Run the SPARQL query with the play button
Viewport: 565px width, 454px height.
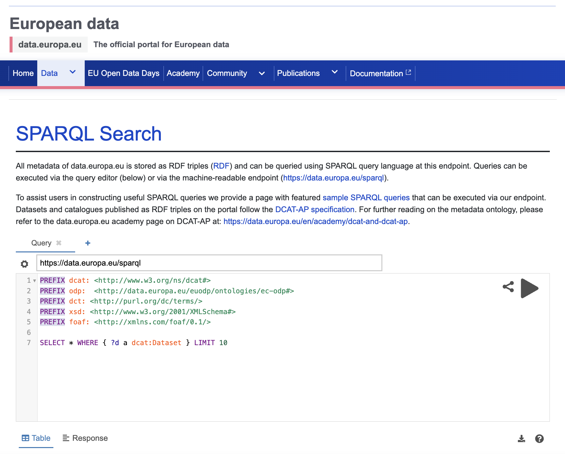point(529,288)
